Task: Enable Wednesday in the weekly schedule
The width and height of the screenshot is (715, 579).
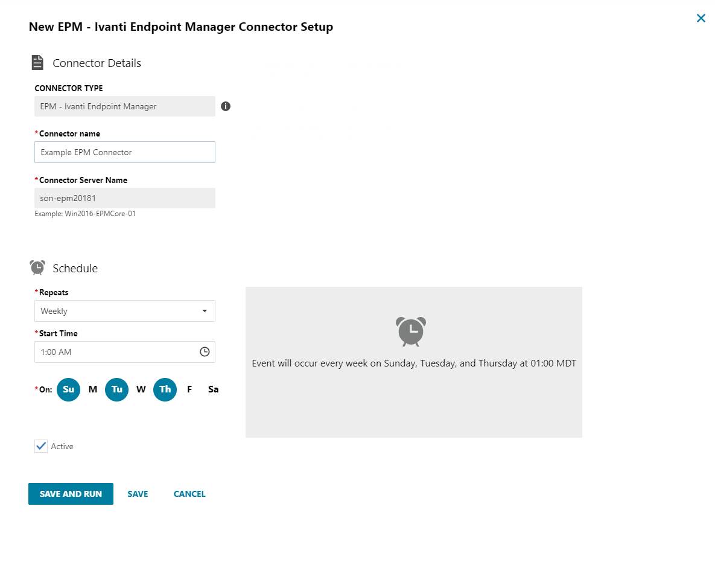Action: [x=141, y=389]
